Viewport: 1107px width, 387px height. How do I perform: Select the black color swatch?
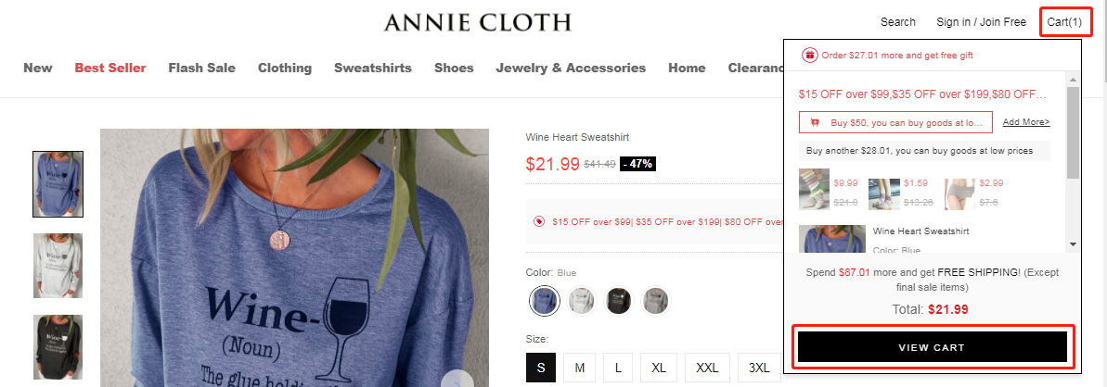[618, 301]
